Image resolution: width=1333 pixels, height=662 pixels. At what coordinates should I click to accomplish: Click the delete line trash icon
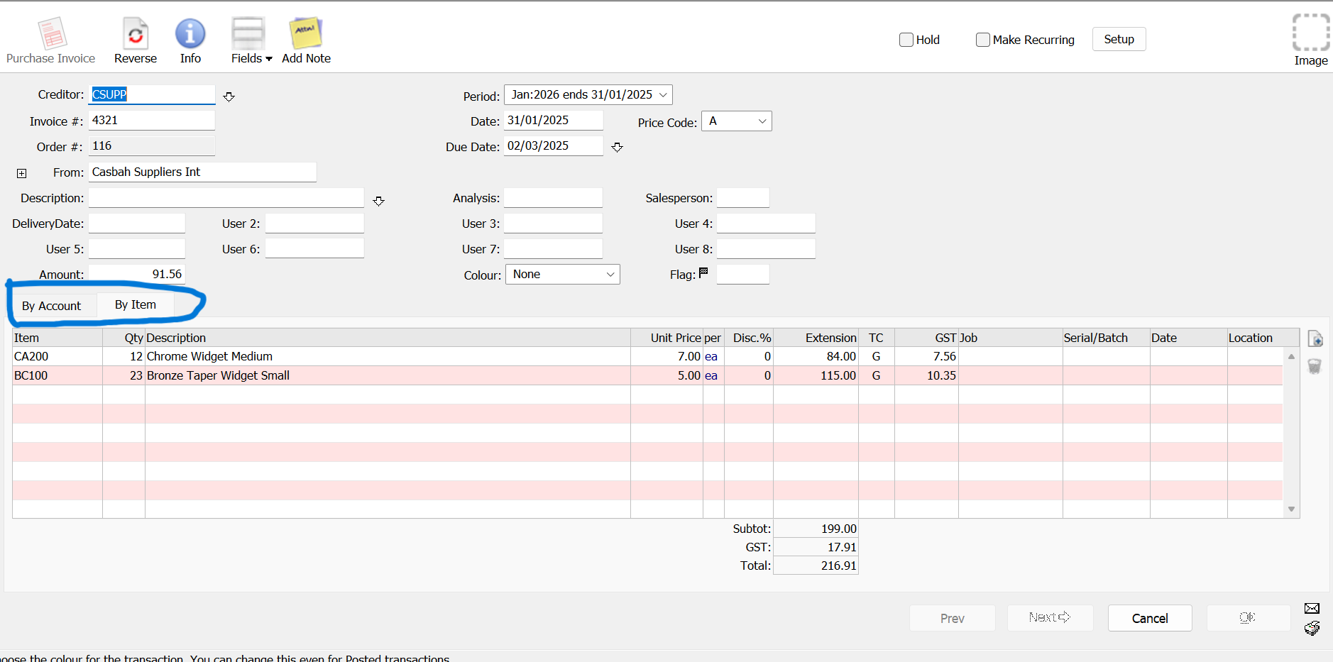1315,366
